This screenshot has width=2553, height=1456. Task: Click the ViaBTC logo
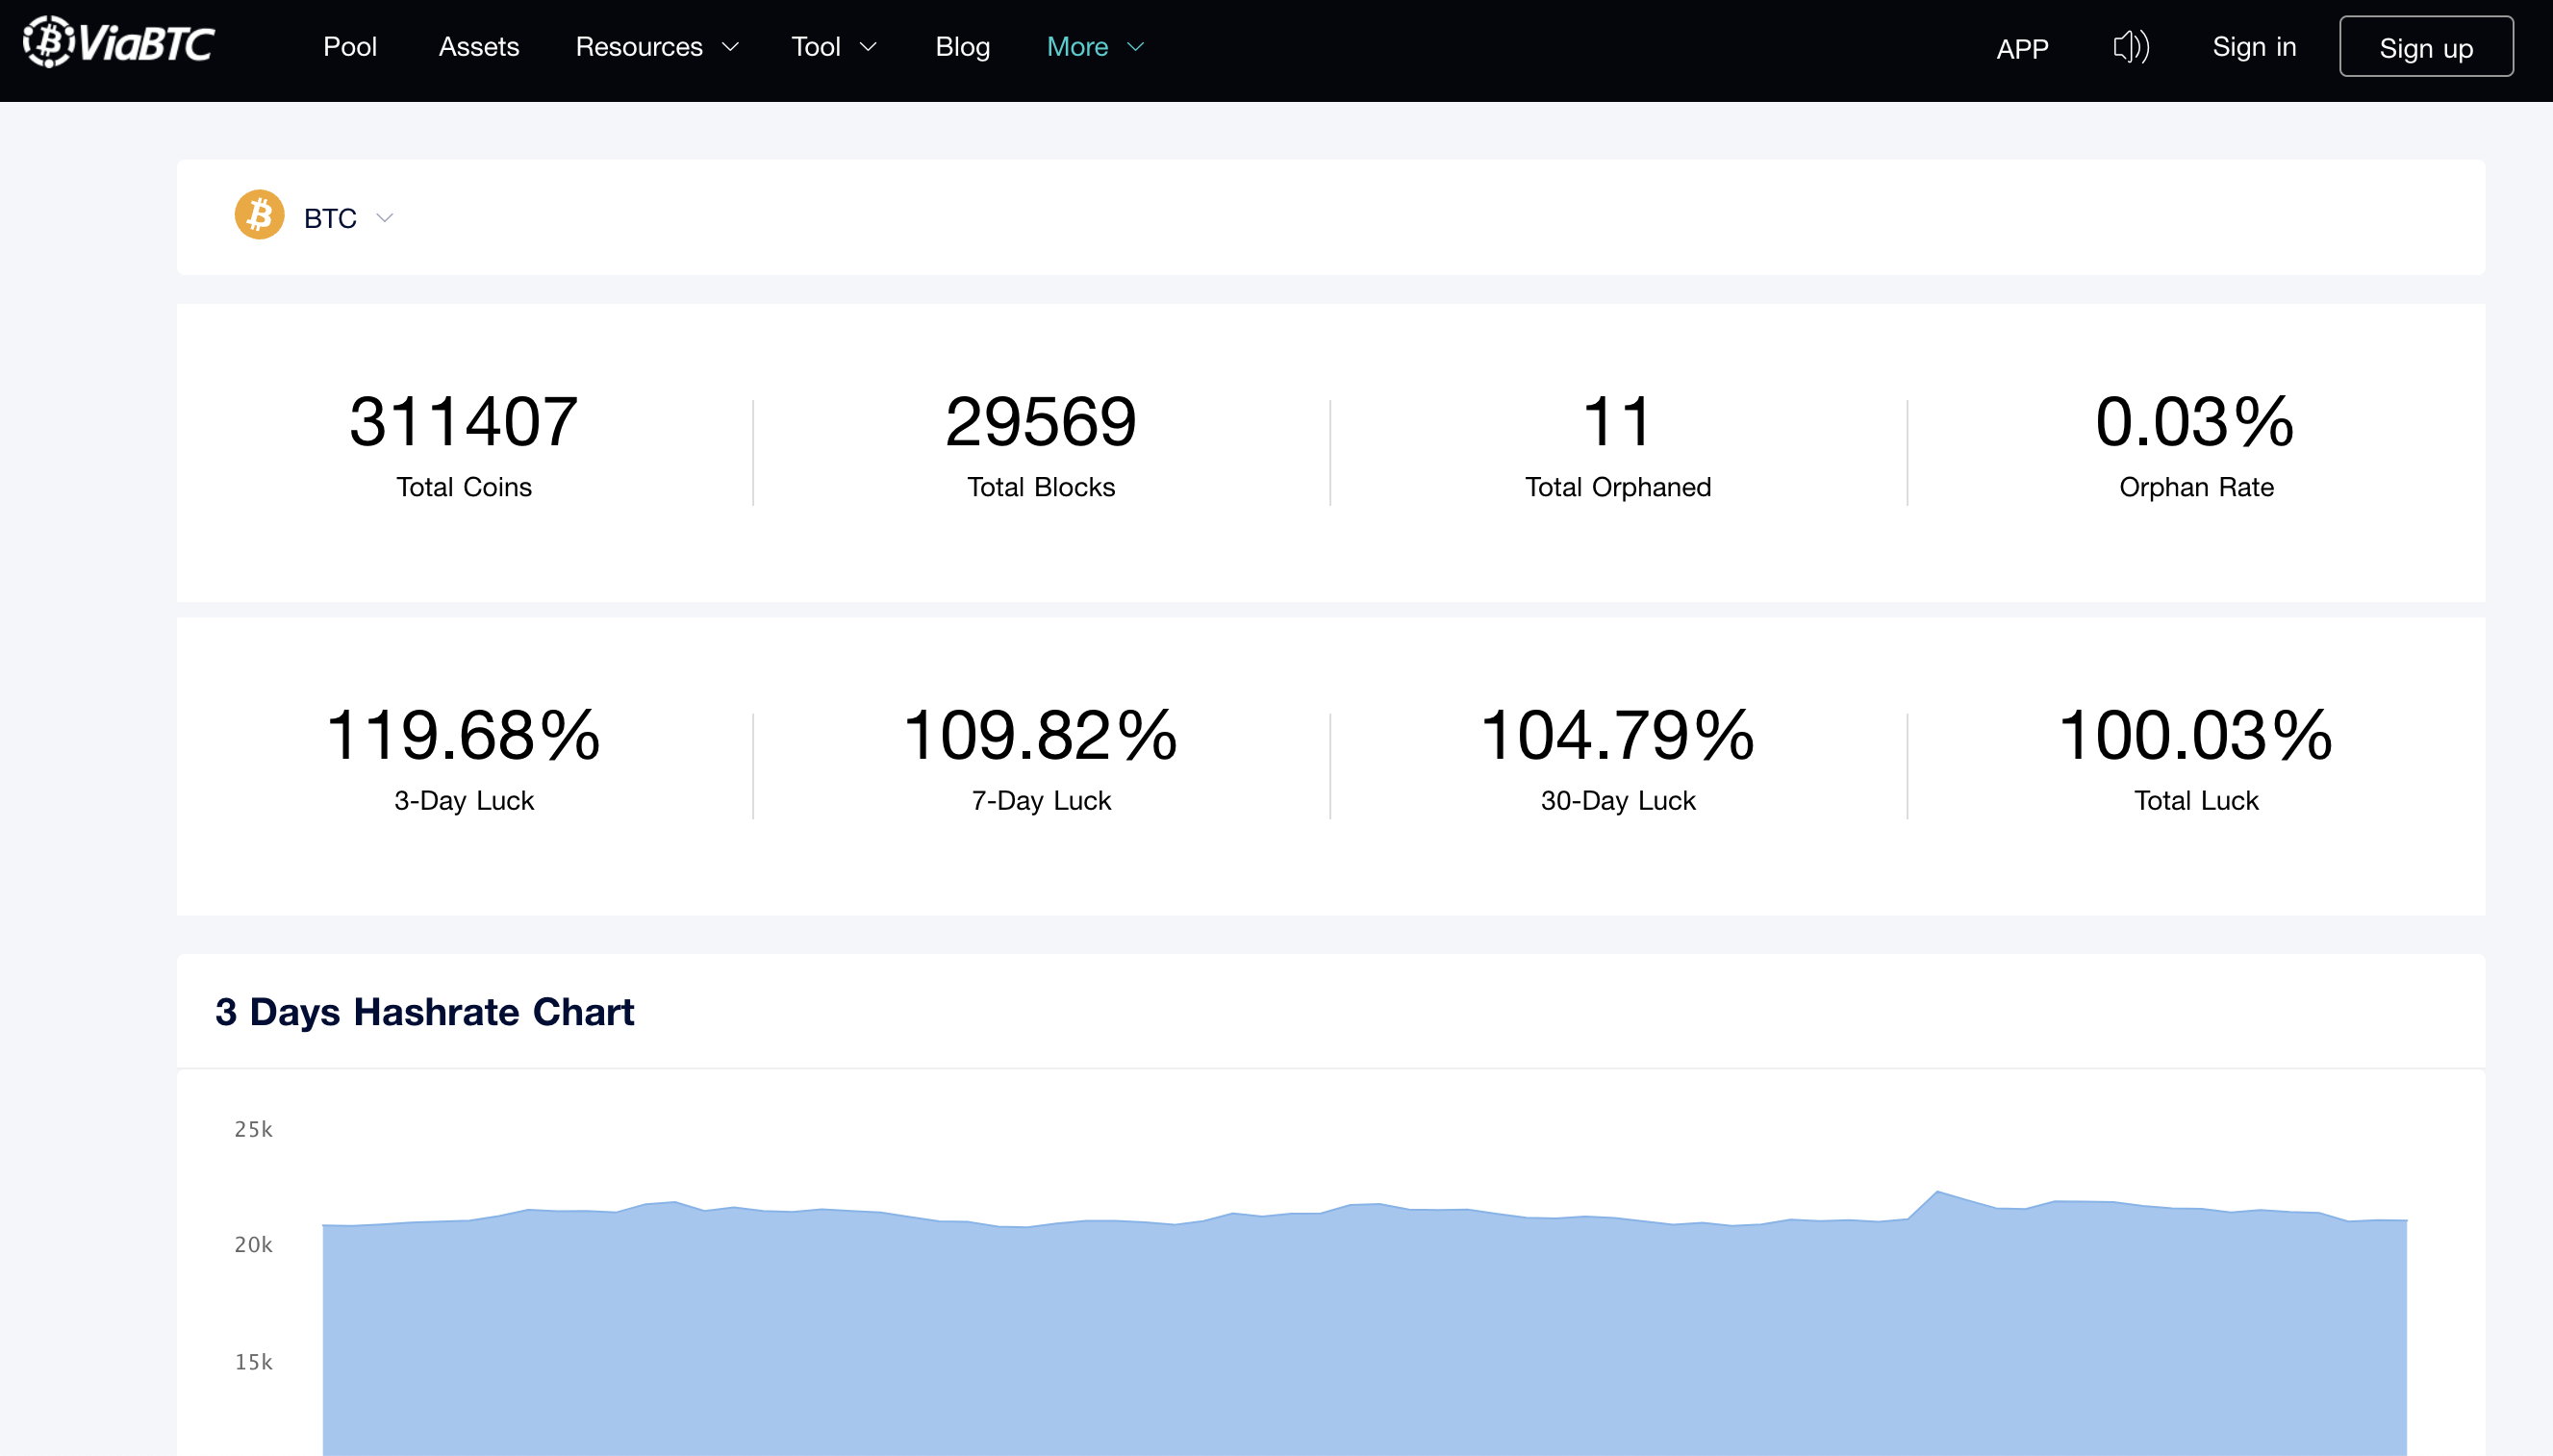coord(119,43)
